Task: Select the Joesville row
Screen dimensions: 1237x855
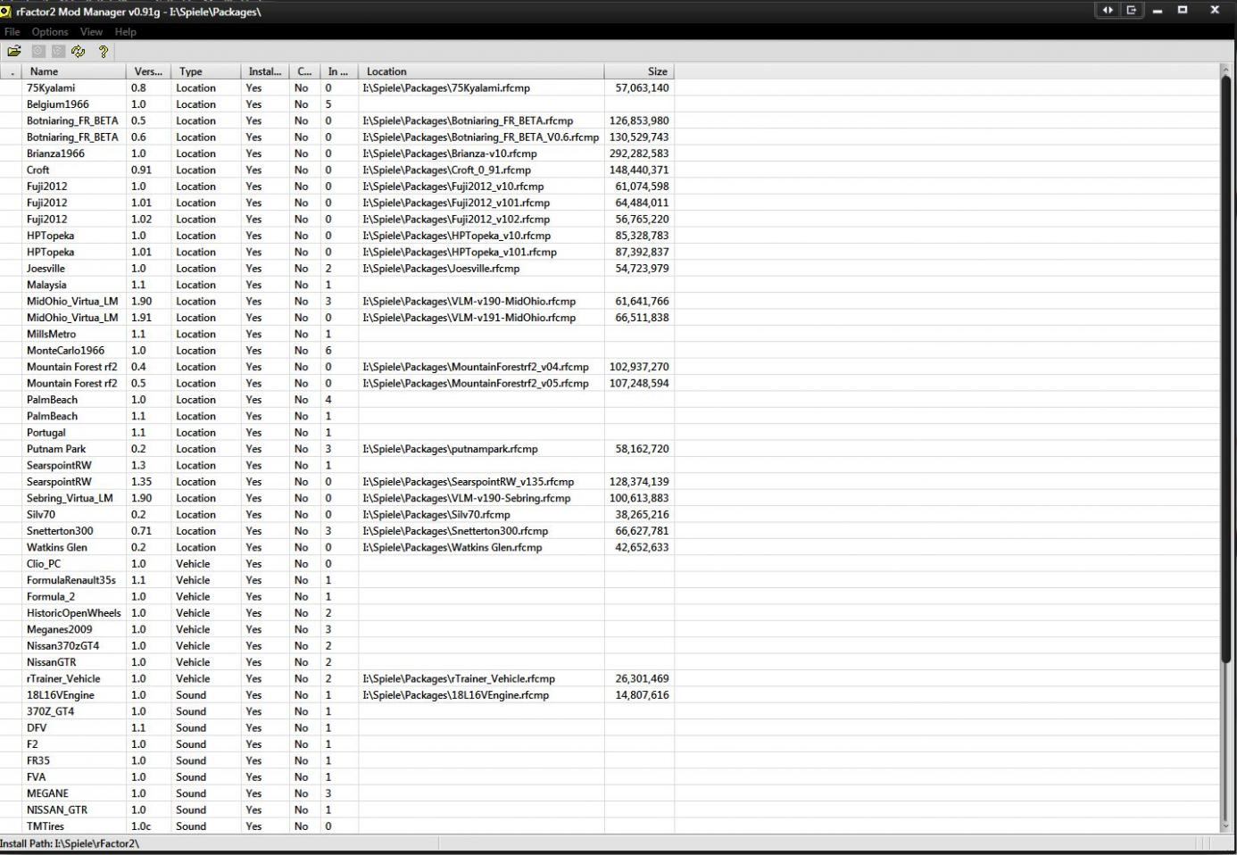Action: point(337,269)
